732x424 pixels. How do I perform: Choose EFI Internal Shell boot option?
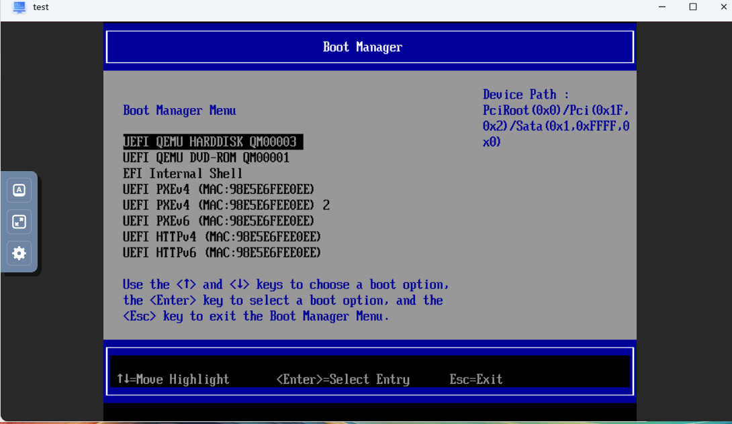coord(183,174)
